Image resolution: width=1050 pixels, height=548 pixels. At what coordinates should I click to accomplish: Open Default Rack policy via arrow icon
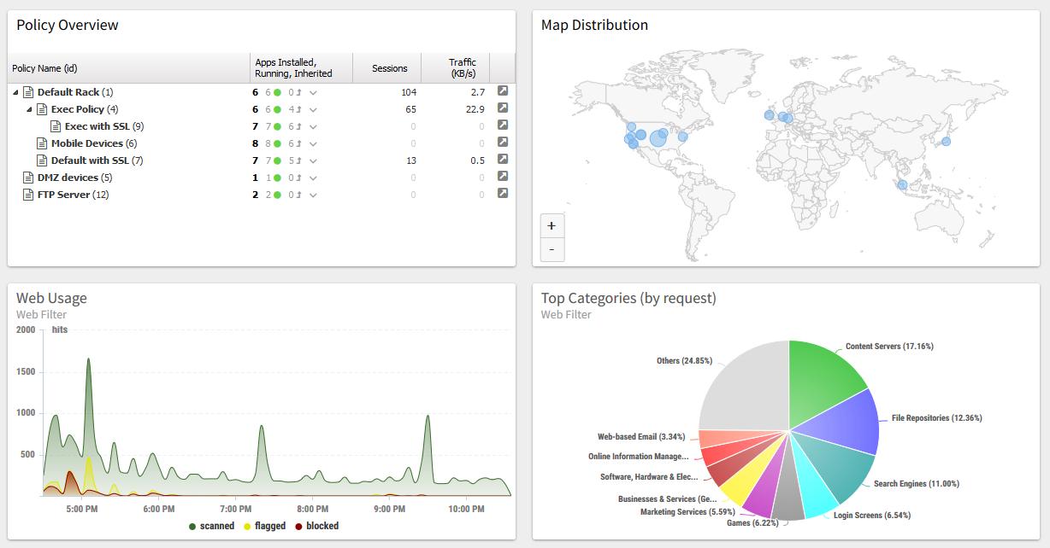pyautogui.click(x=503, y=90)
